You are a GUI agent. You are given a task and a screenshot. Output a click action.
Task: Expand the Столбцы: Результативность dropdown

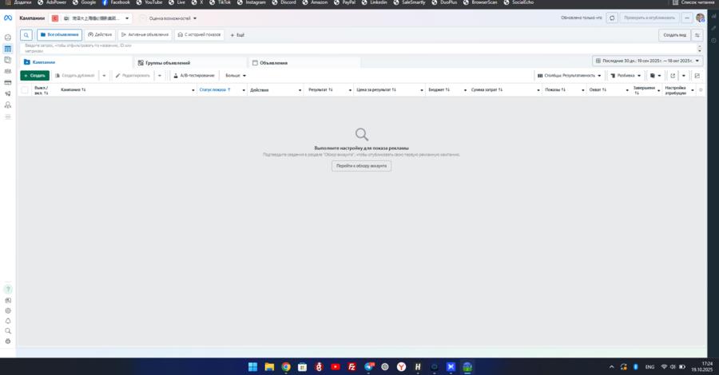570,75
